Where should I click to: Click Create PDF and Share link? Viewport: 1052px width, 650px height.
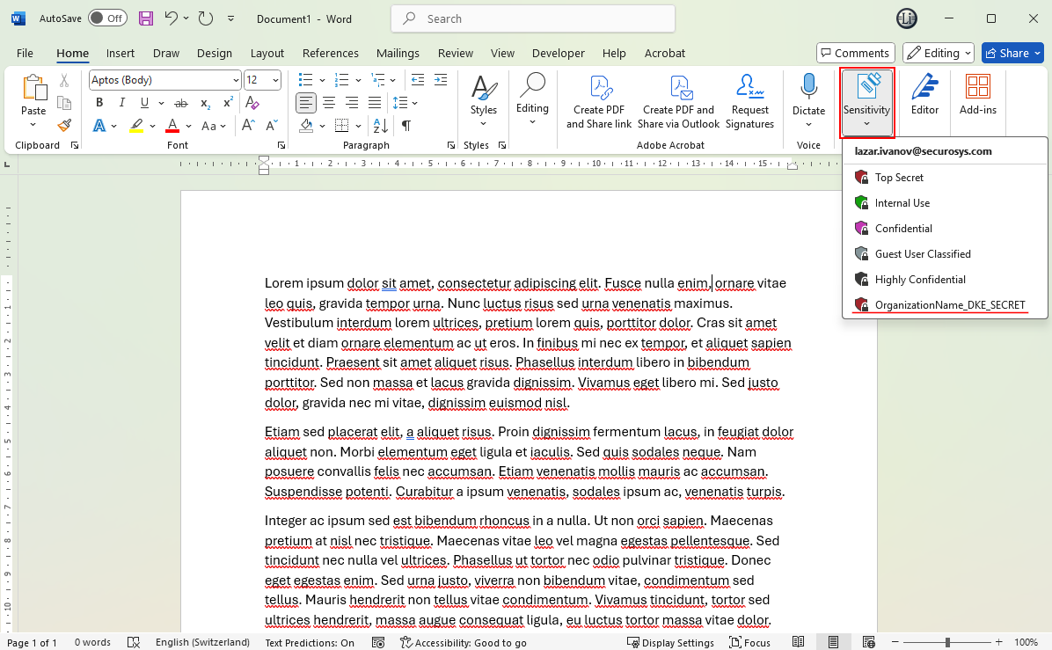coord(599,103)
